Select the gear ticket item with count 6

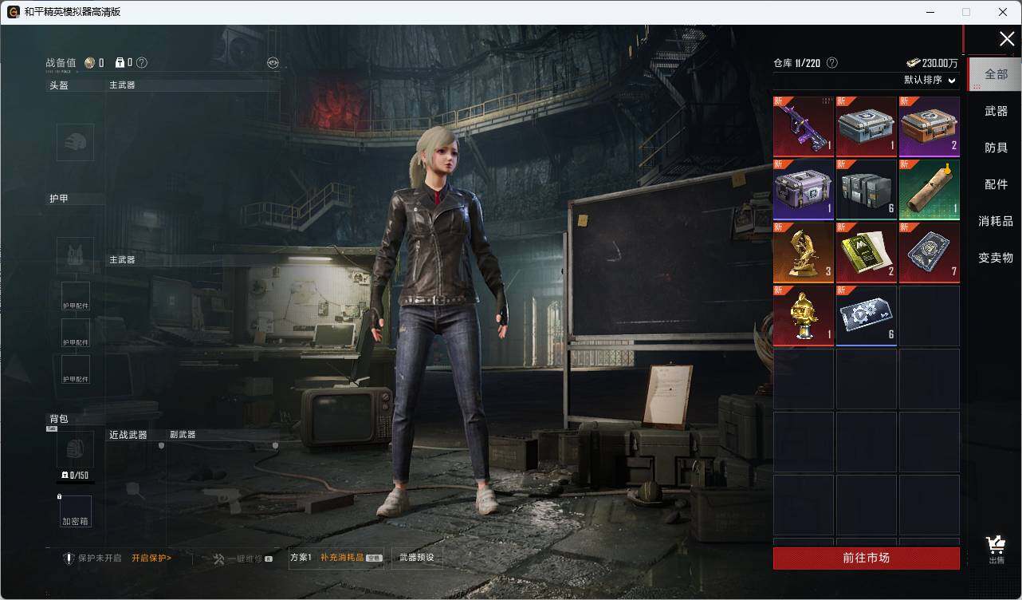867,316
